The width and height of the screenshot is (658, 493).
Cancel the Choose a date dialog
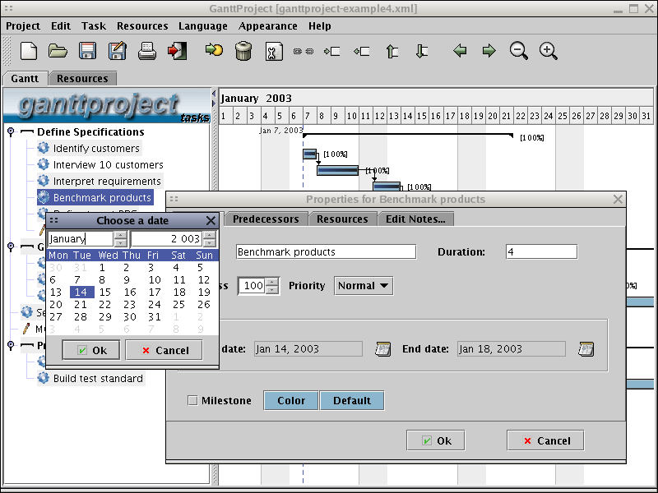pyautogui.click(x=164, y=350)
